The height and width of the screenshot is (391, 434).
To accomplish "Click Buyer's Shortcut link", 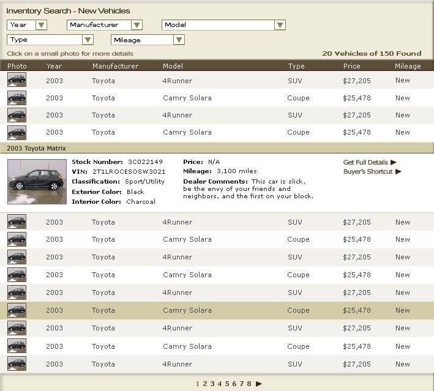I will coord(368,171).
